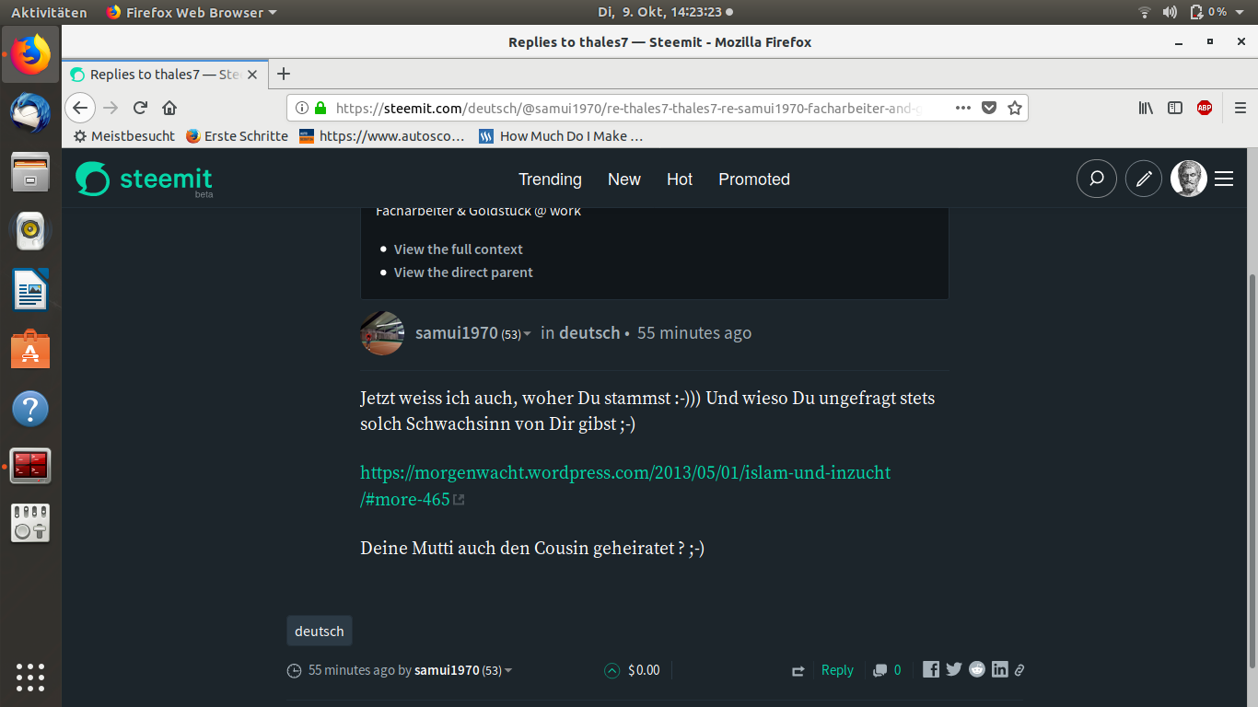The height and width of the screenshot is (707, 1258).
Task: Upvote the samui1970 reply
Action: point(612,670)
